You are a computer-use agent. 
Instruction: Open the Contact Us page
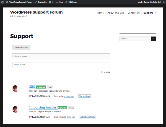134,13
